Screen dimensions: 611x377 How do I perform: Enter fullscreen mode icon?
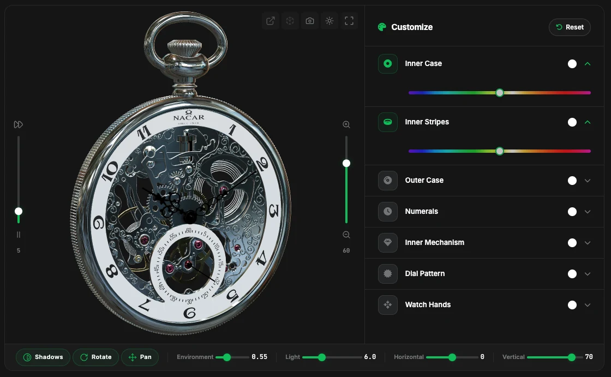[349, 21]
